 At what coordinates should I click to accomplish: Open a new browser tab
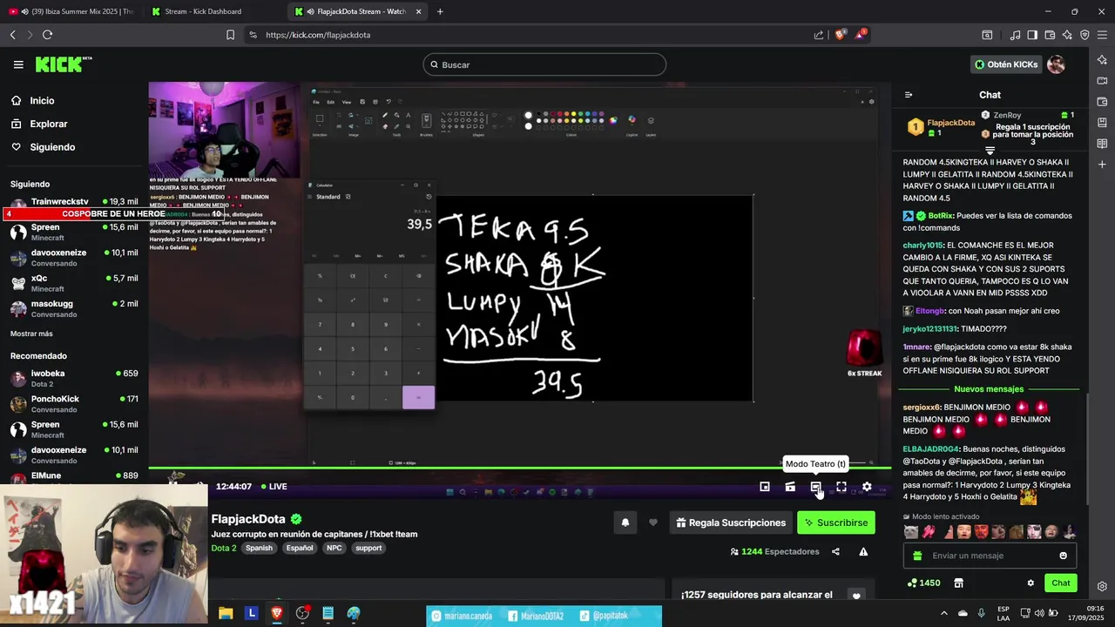pos(440,11)
